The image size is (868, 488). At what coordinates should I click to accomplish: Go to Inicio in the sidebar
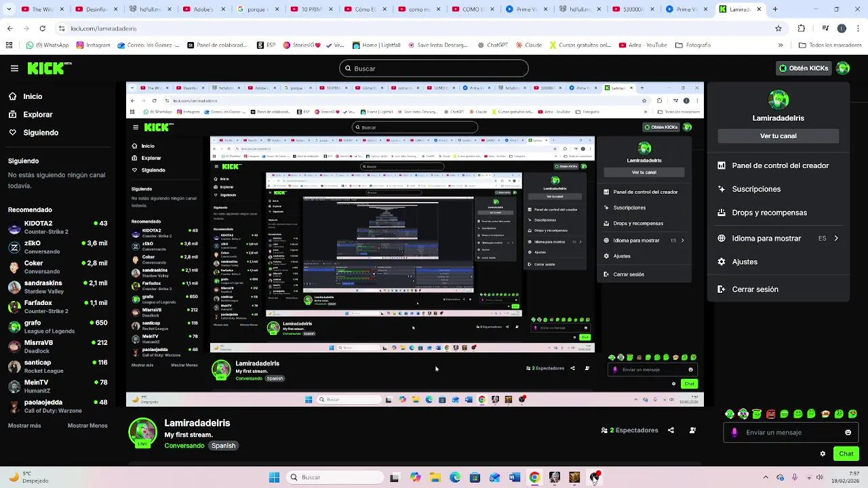point(33,96)
